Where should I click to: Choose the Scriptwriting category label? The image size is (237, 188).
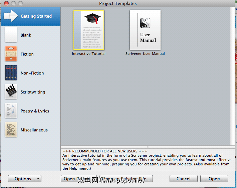point(33,92)
